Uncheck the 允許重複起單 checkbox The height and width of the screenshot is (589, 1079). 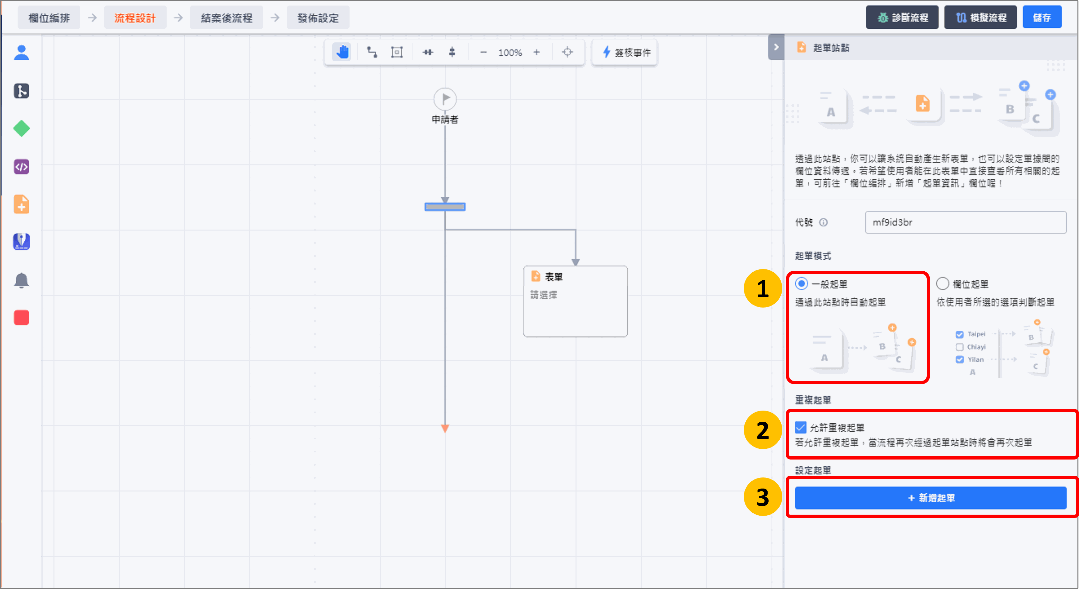click(801, 427)
